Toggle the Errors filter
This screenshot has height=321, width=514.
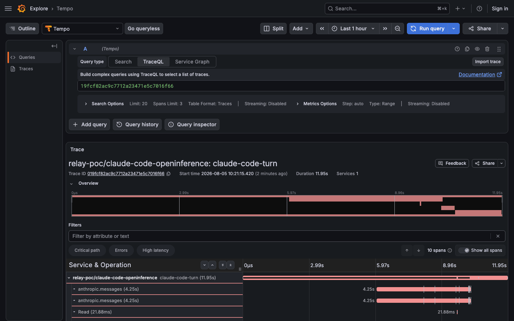tap(121, 250)
